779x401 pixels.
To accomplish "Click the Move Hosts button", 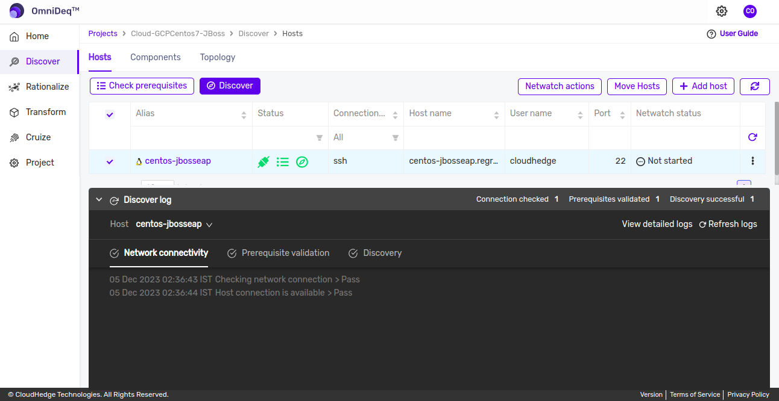I will tap(637, 87).
